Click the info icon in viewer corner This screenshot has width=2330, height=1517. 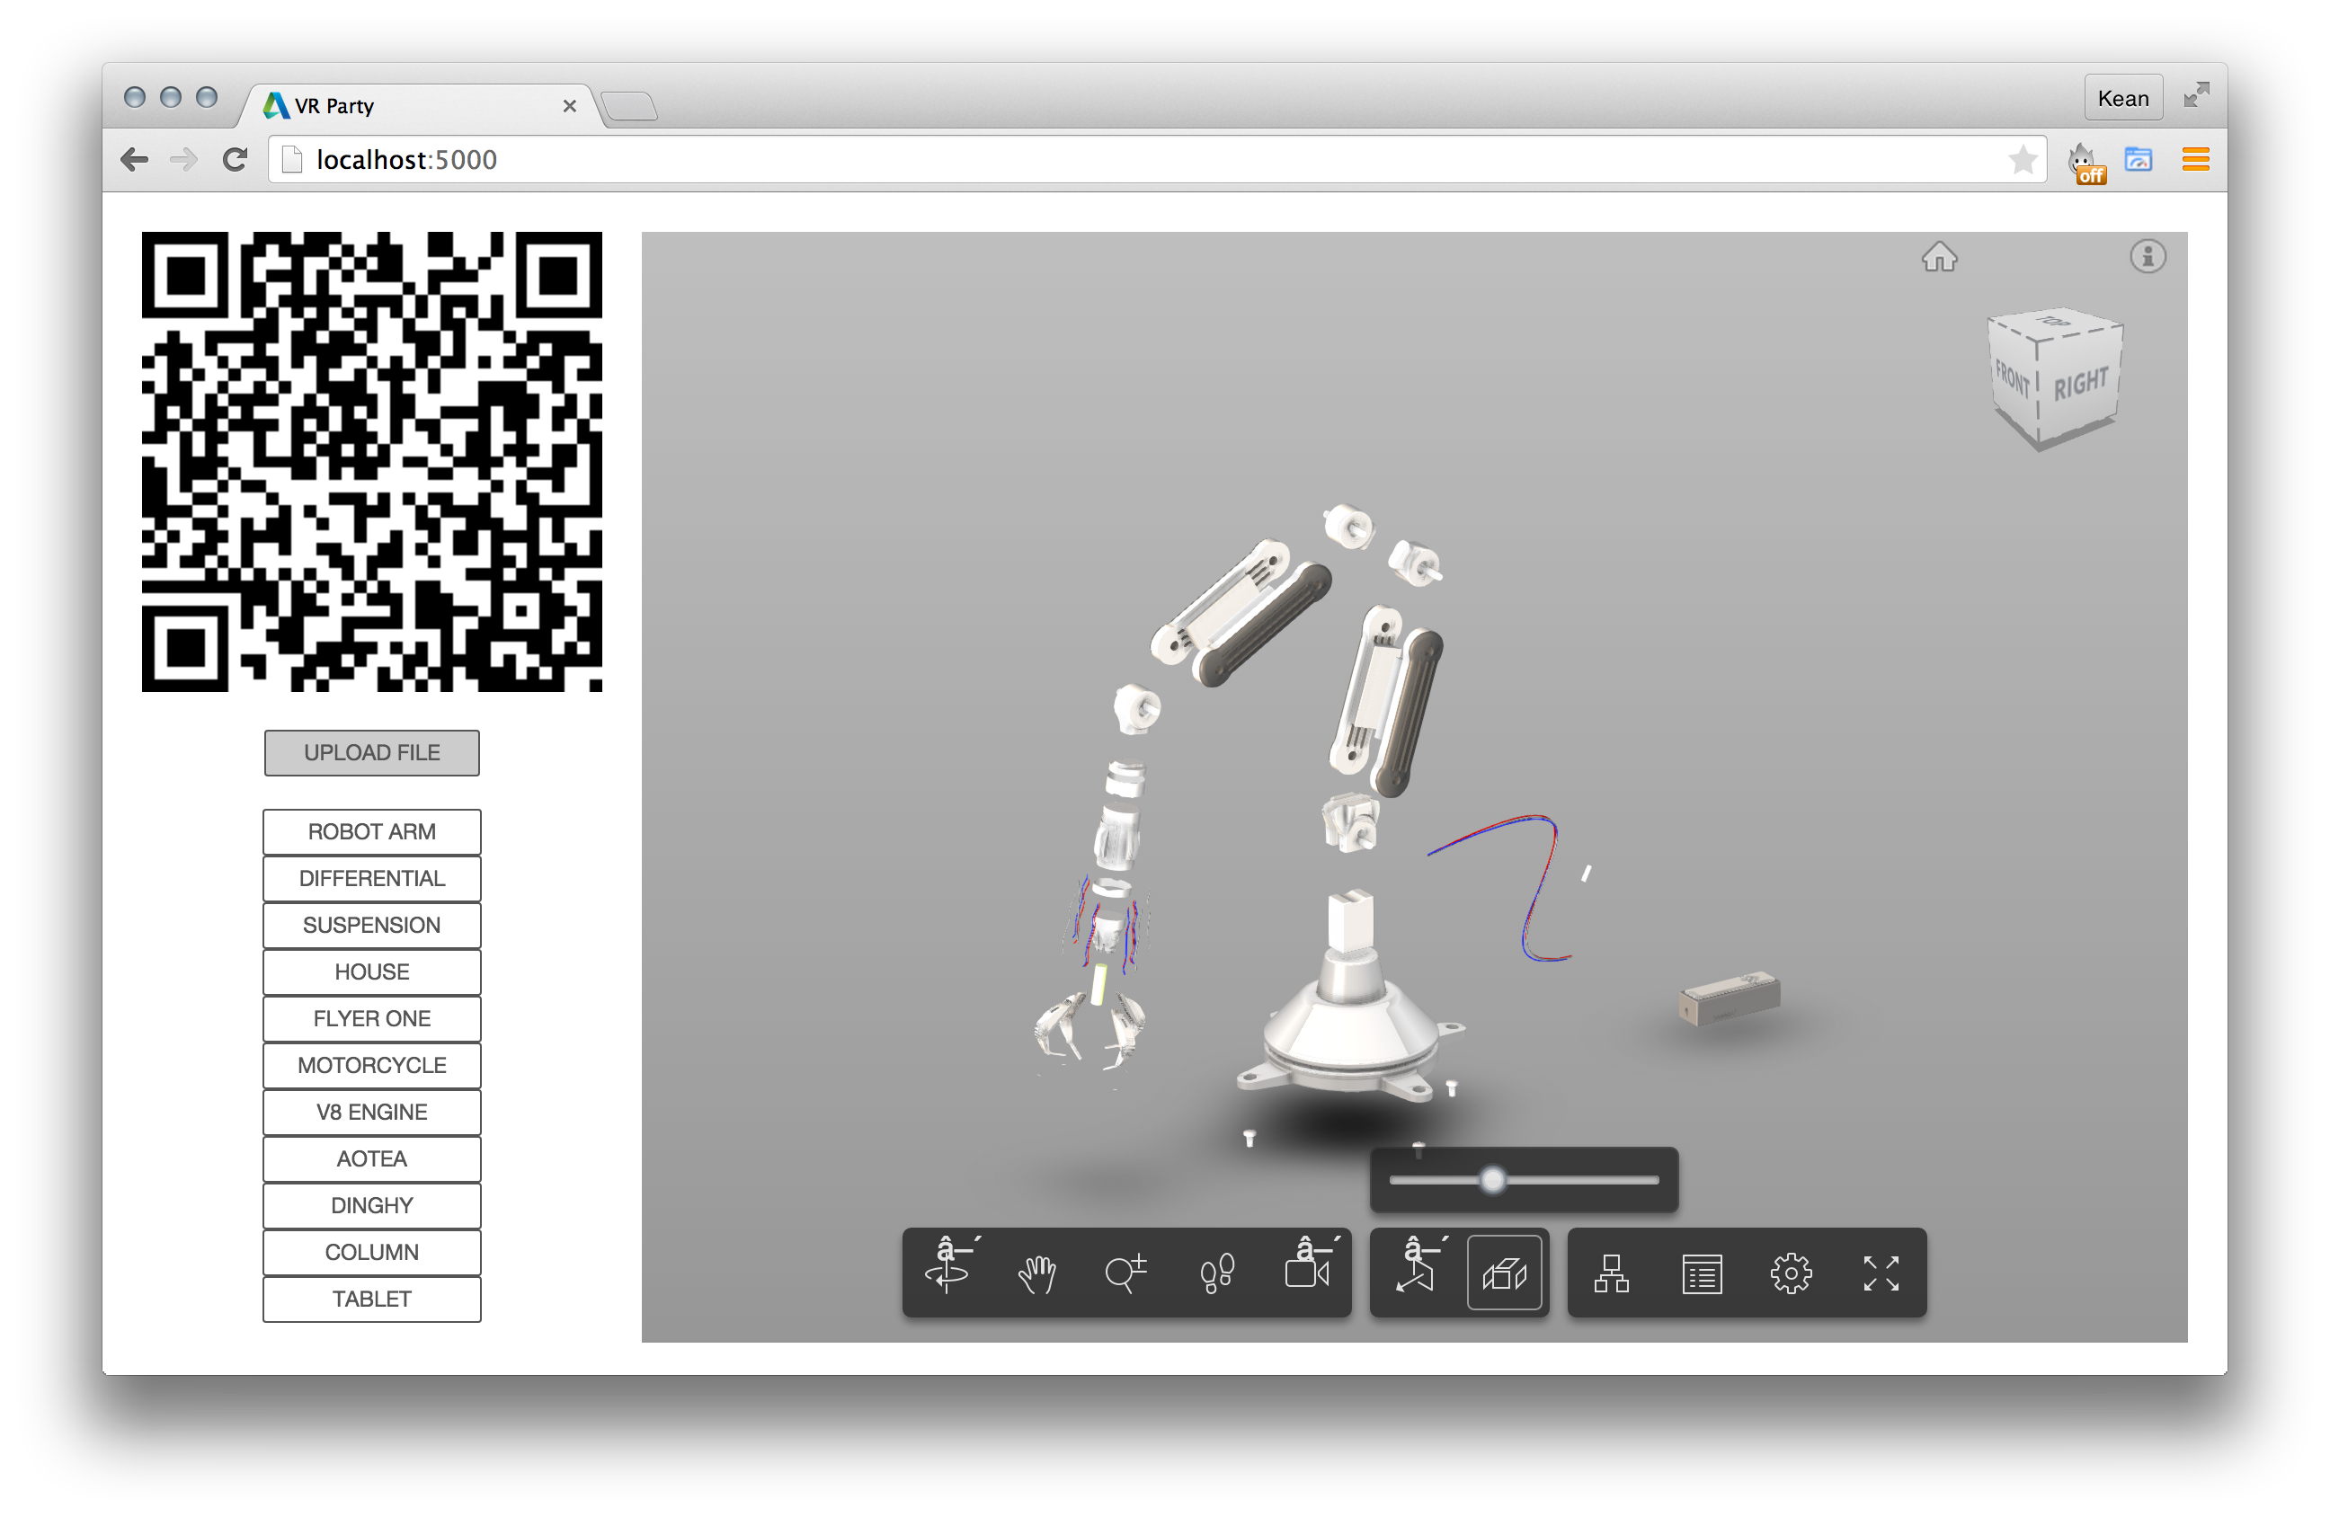click(x=2148, y=256)
